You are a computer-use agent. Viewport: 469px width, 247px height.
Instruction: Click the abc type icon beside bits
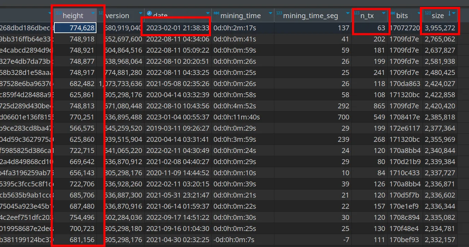tap(392, 13)
